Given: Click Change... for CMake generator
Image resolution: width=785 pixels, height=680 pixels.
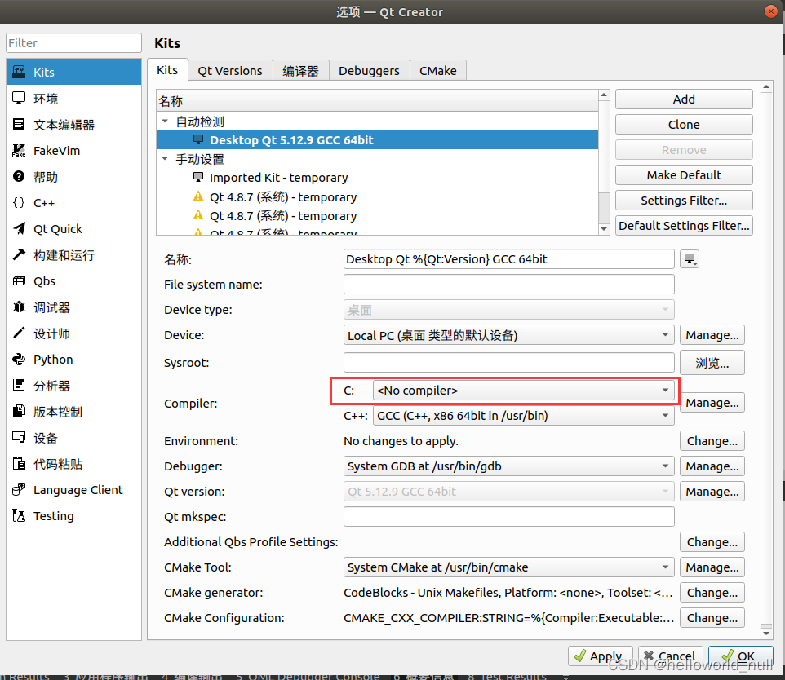Looking at the screenshot, I should pyautogui.click(x=712, y=593).
